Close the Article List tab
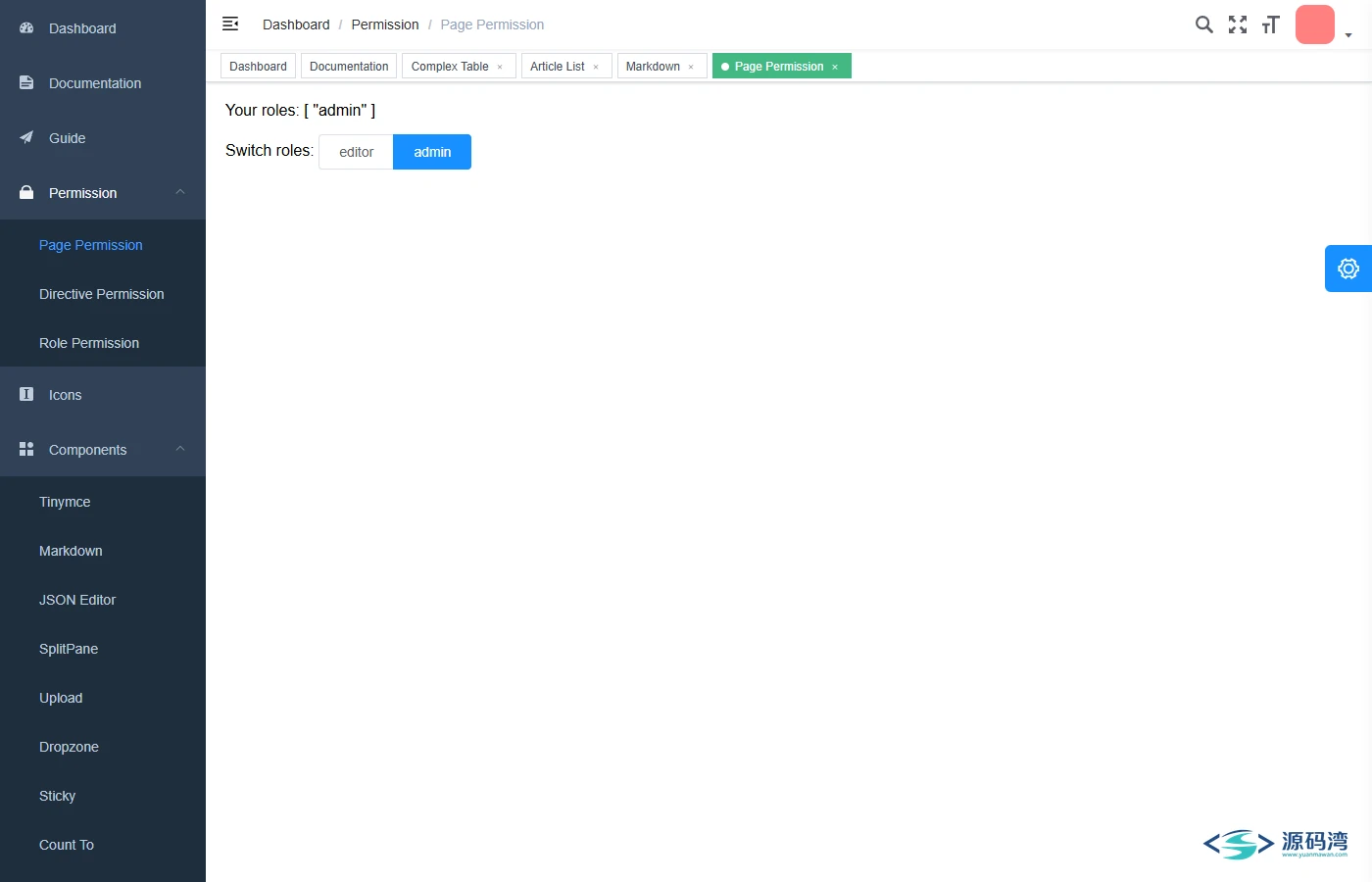The image size is (1372, 882). [596, 67]
